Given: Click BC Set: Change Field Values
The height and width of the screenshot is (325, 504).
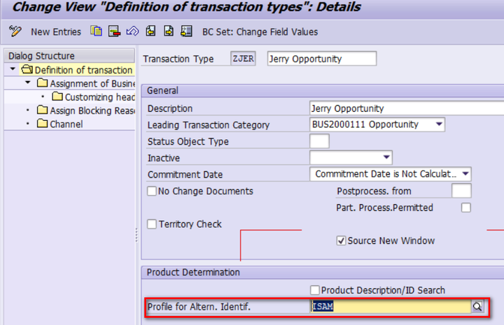Looking at the screenshot, I should click(260, 31).
